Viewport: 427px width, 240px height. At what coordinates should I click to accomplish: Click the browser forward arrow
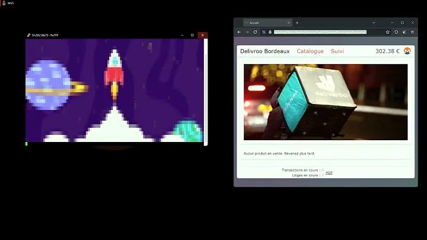(x=247, y=32)
